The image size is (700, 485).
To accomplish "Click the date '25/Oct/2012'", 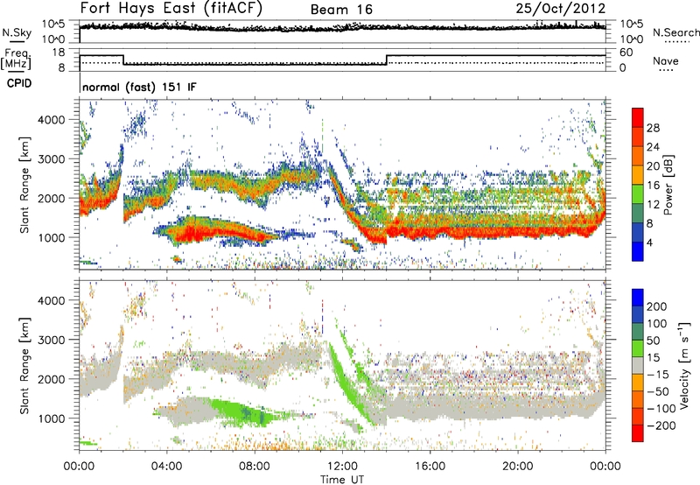I will click(x=561, y=9).
